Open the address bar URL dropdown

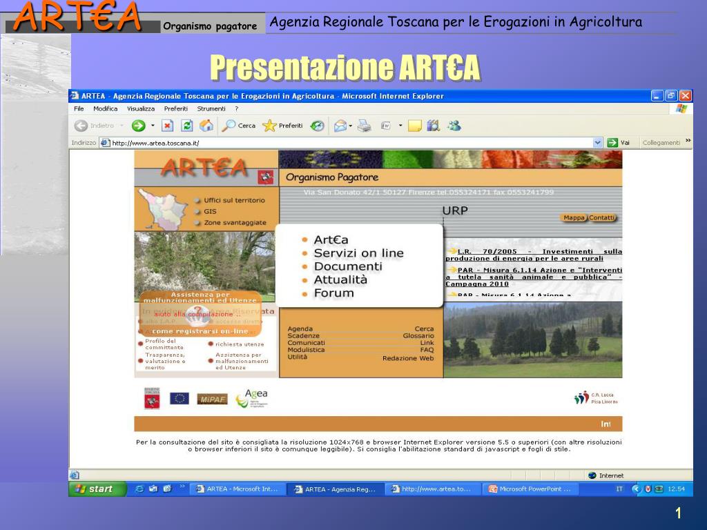click(x=597, y=143)
